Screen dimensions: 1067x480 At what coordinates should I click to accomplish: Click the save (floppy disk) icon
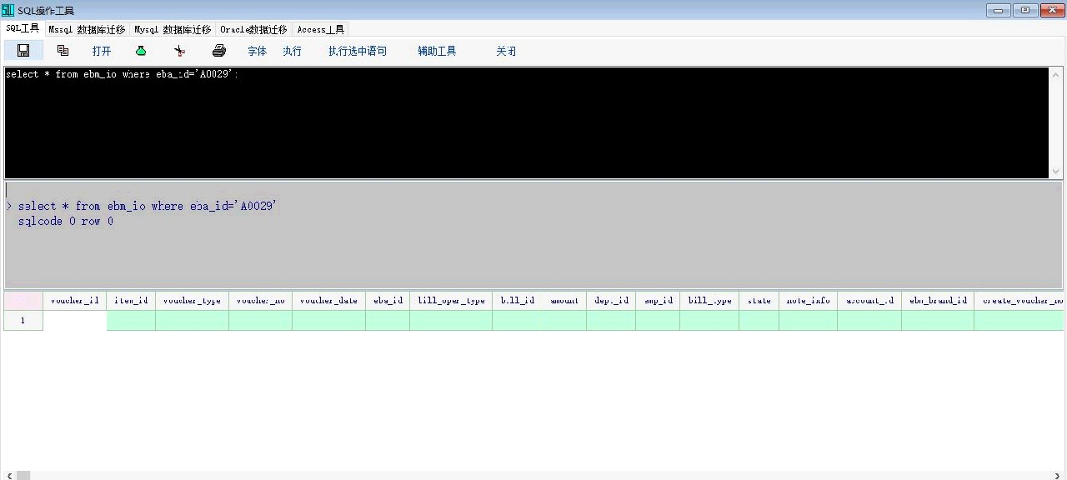[x=23, y=51]
